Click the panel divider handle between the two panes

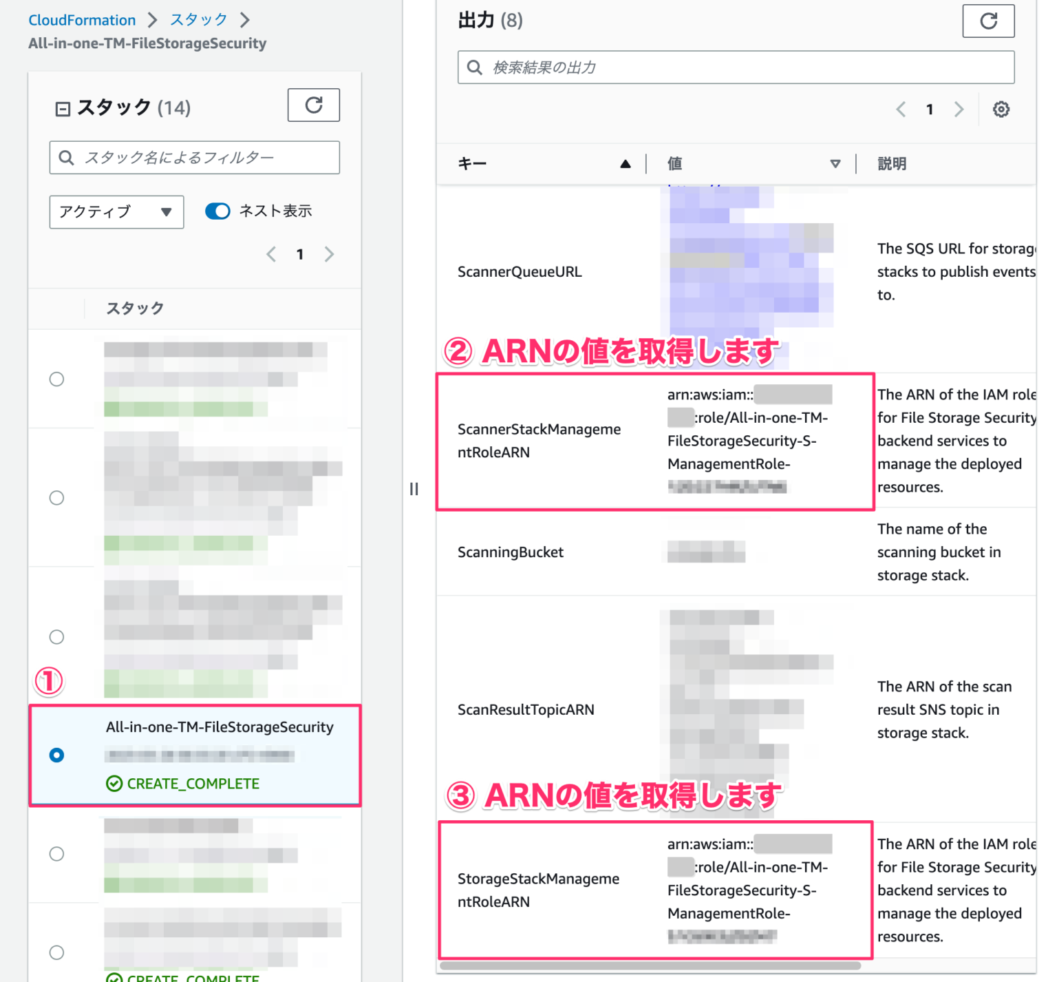pyautogui.click(x=414, y=489)
